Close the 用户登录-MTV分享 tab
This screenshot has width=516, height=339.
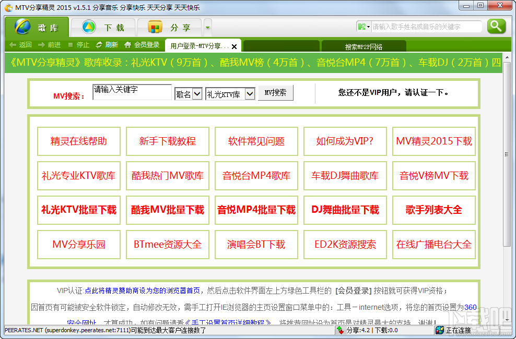[x=234, y=46]
